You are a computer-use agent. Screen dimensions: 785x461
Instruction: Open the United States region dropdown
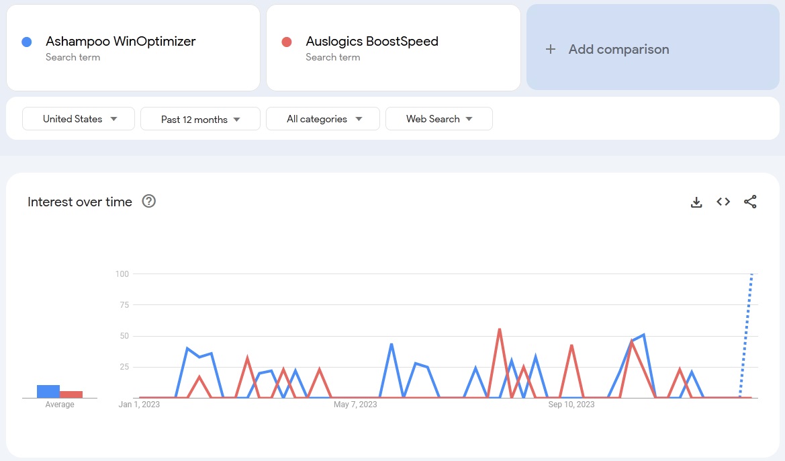coord(79,119)
